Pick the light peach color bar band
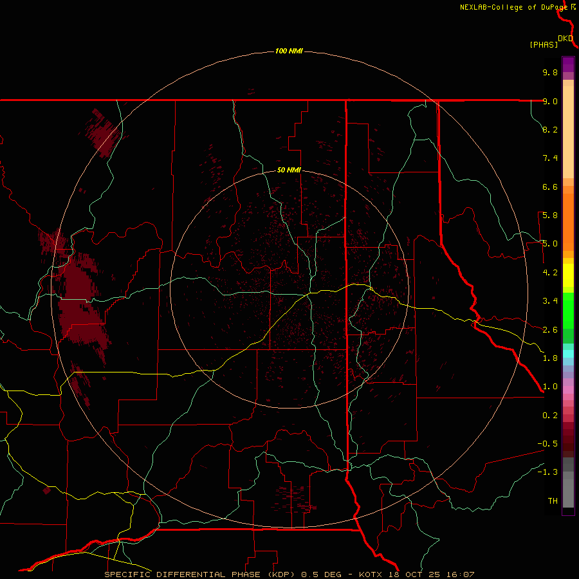Image resolution: width=579 pixels, height=579 pixels. (x=568, y=132)
